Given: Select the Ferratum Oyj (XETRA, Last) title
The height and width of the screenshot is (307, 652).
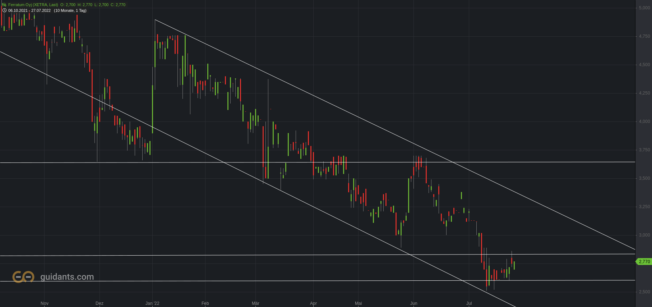Looking at the screenshot, I should pyautogui.click(x=33, y=5).
